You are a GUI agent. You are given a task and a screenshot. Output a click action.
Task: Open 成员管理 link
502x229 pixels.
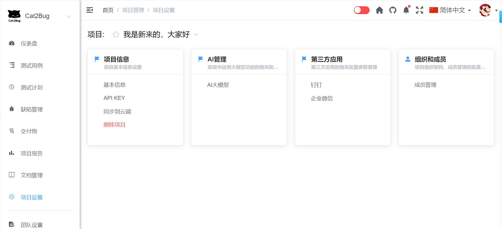pyautogui.click(x=425, y=85)
